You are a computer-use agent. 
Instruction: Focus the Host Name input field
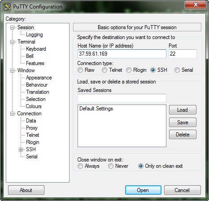(122, 54)
